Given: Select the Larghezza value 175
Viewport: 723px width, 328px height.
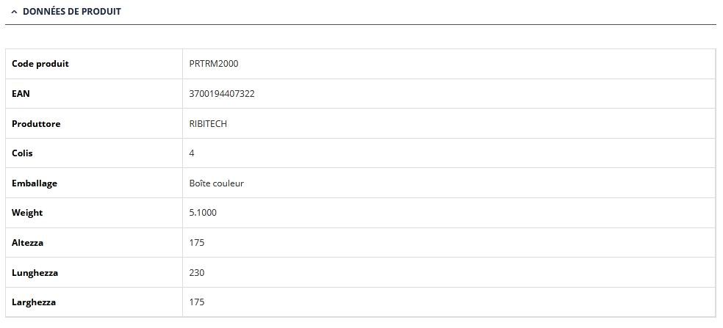Looking at the screenshot, I should point(197,302).
